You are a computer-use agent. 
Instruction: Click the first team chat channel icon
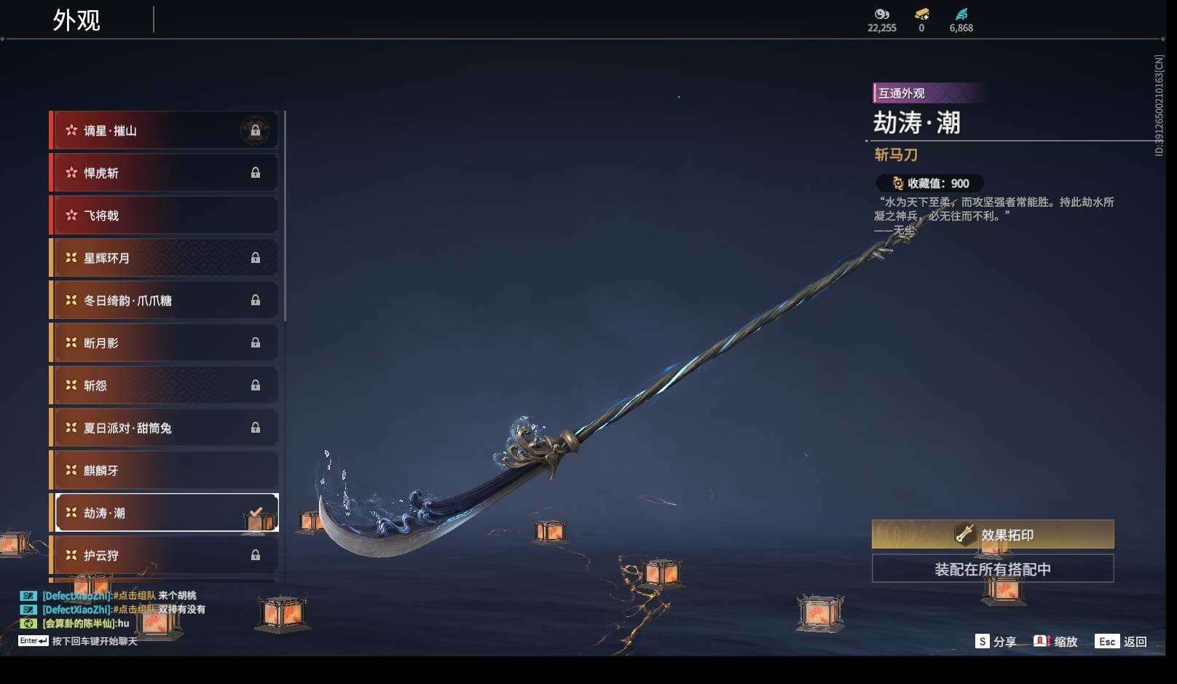pos(28,596)
